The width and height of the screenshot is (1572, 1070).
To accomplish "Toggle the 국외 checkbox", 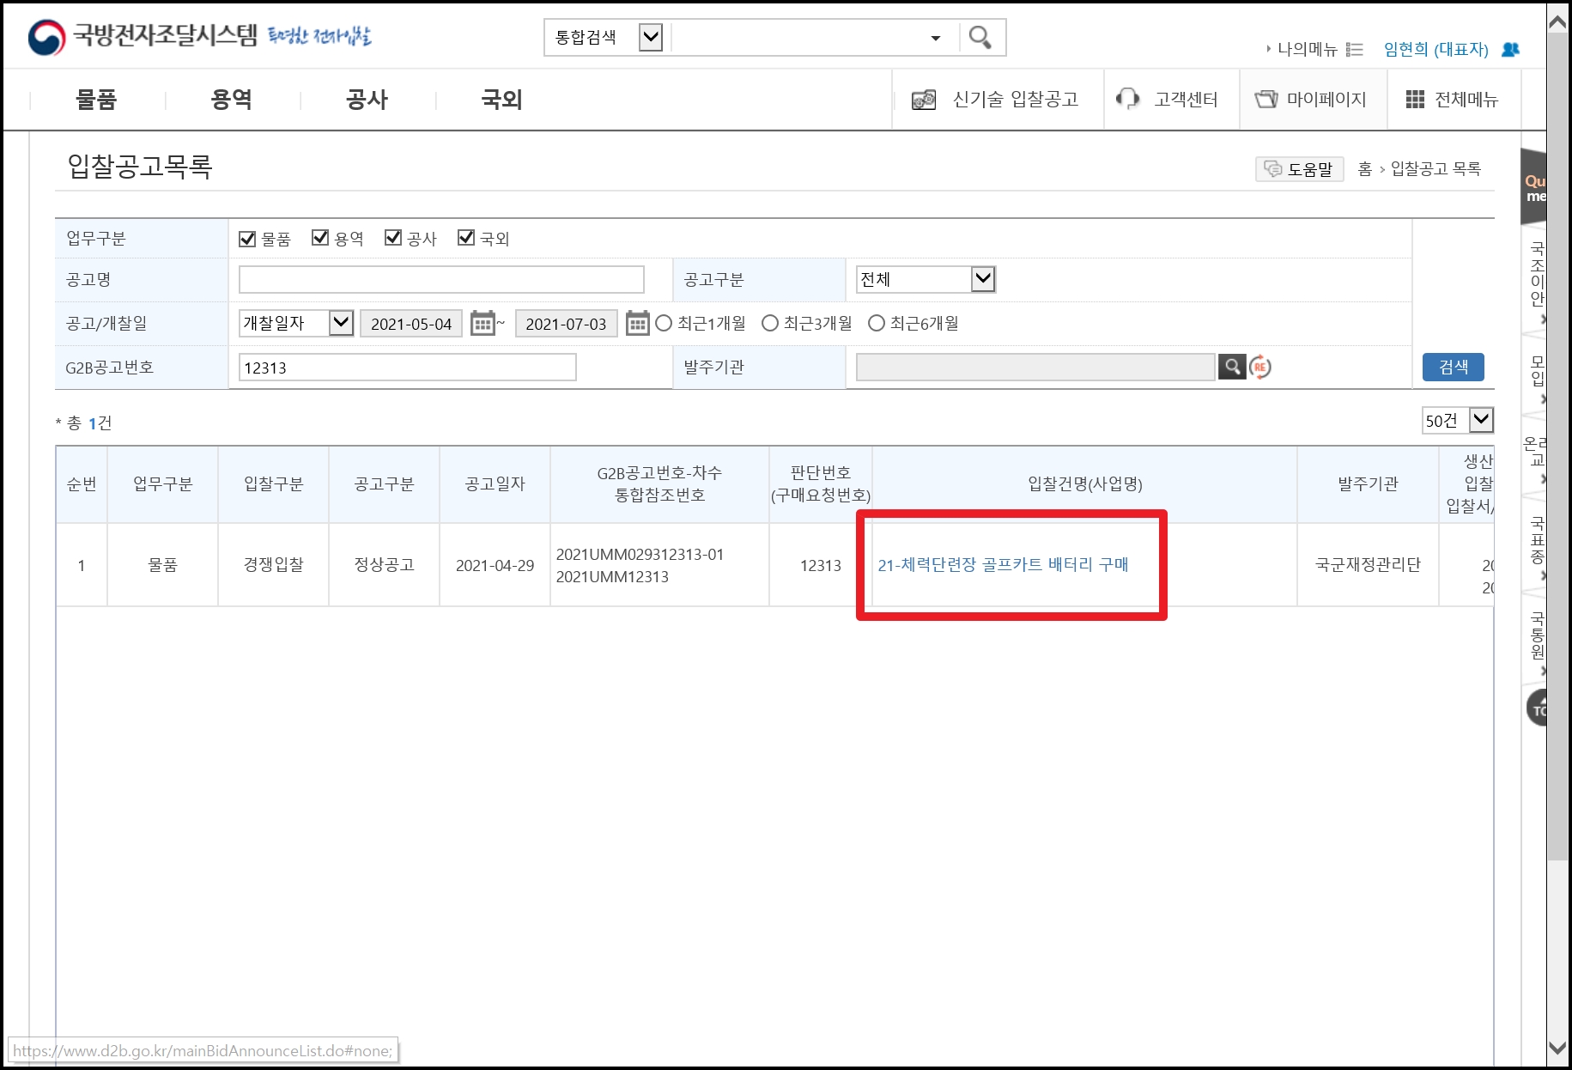I will pos(466,238).
